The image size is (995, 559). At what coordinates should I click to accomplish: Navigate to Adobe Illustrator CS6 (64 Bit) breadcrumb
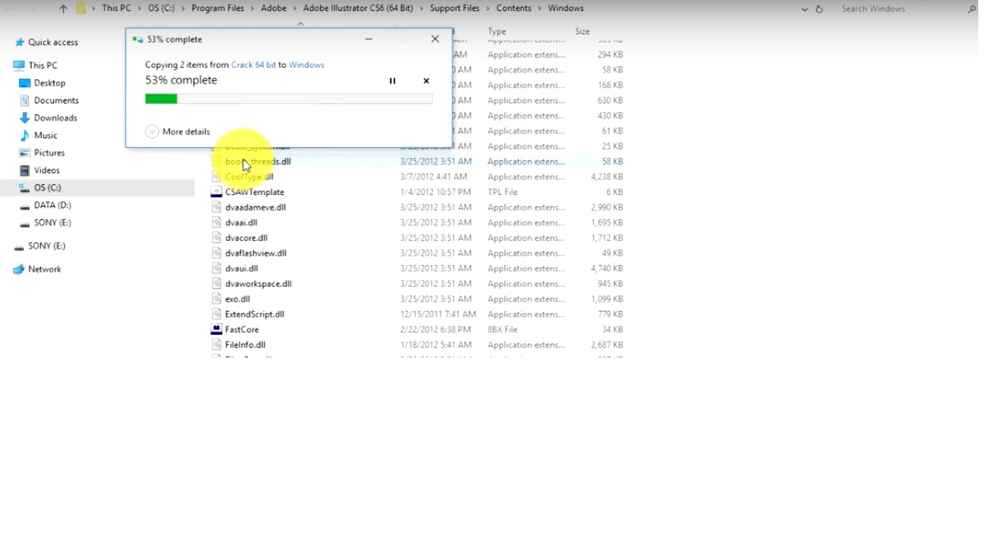tap(358, 9)
